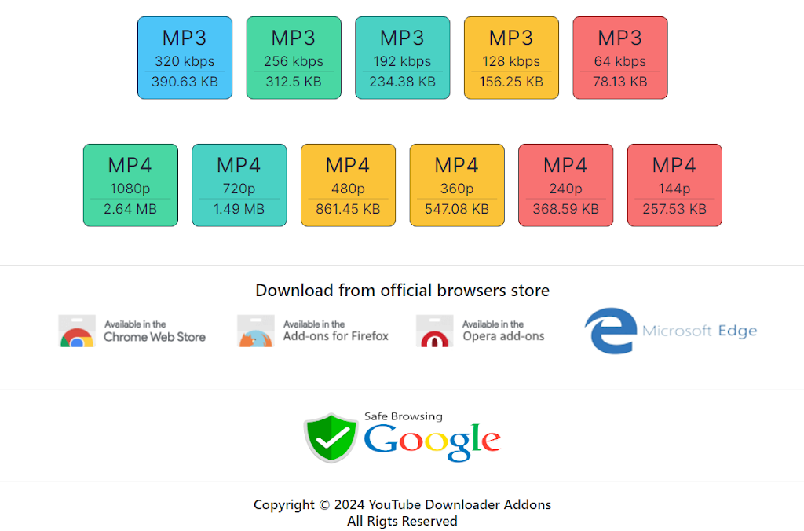Pick the MP4 360p video format
This screenshot has width=804, height=531.
457,185
